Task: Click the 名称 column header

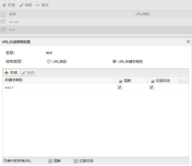Action: [70, 14]
